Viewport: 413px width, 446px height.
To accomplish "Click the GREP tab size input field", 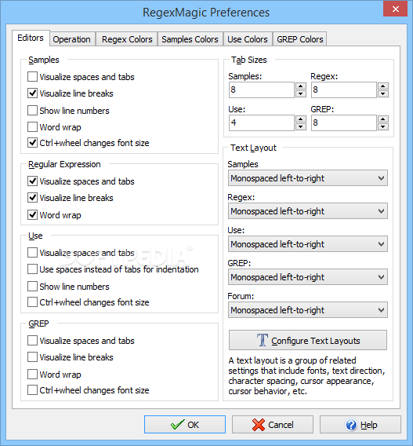I will (x=344, y=122).
